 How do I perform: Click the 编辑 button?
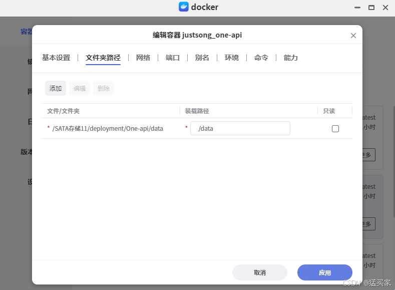coord(80,88)
